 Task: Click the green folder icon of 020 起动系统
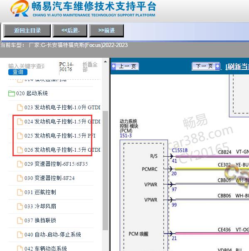pos(12,94)
